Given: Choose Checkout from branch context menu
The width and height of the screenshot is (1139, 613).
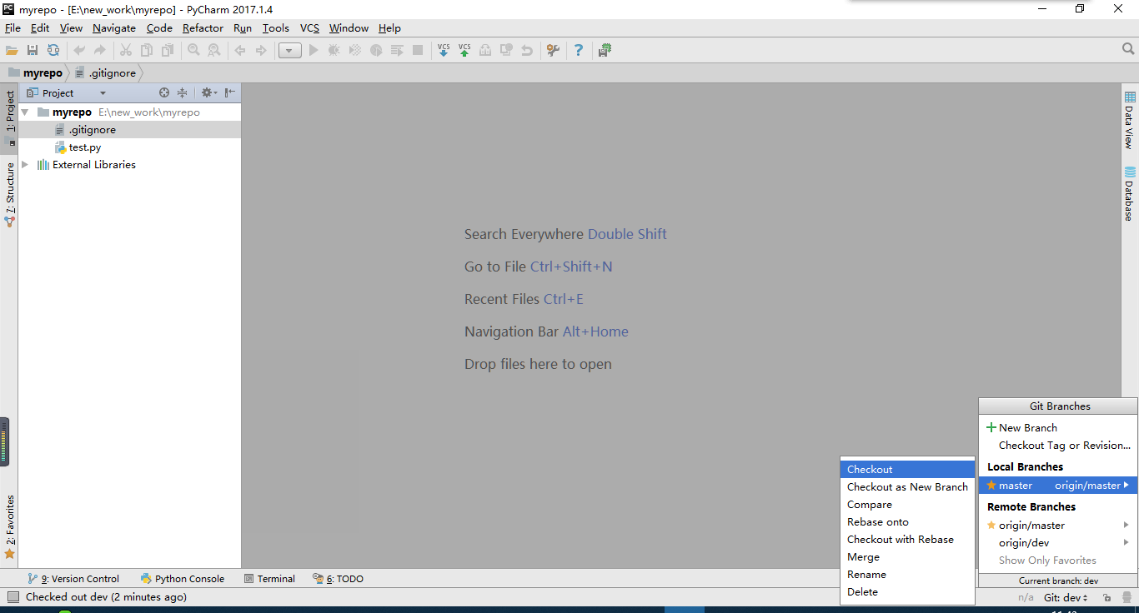Looking at the screenshot, I should [x=907, y=470].
